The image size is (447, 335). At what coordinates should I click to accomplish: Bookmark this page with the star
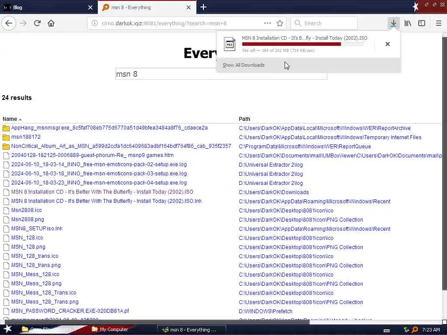pyautogui.click(x=280, y=24)
